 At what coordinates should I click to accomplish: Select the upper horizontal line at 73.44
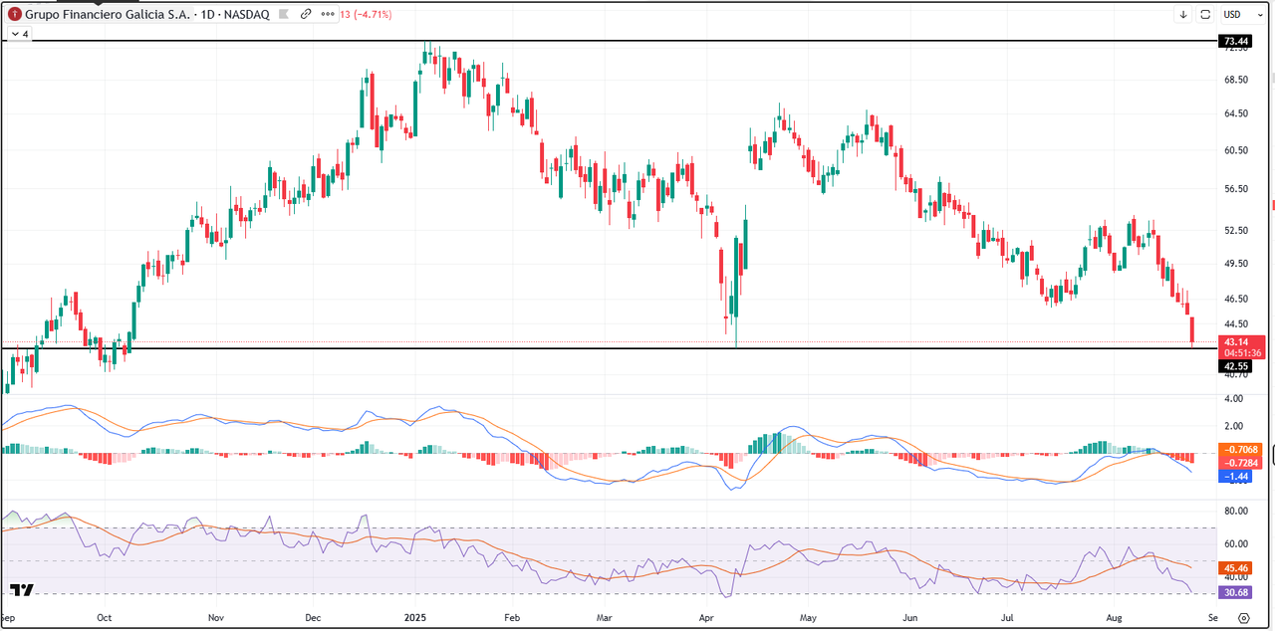(x=608, y=41)
